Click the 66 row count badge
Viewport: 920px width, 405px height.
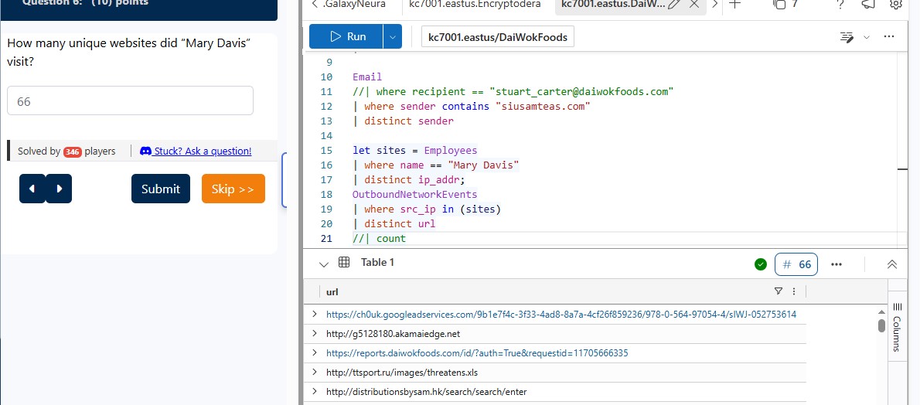[x=796, y=264]
